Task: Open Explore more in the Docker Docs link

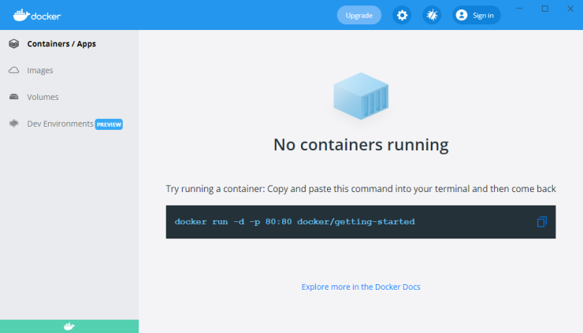Action: click(x=361, y=287)
